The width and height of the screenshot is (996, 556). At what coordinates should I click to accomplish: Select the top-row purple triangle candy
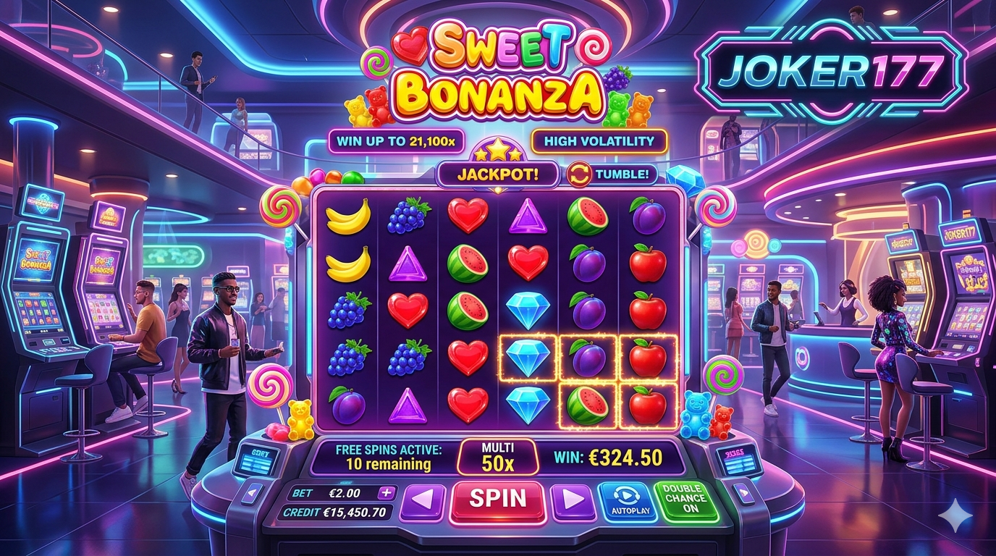coord(527,216)
